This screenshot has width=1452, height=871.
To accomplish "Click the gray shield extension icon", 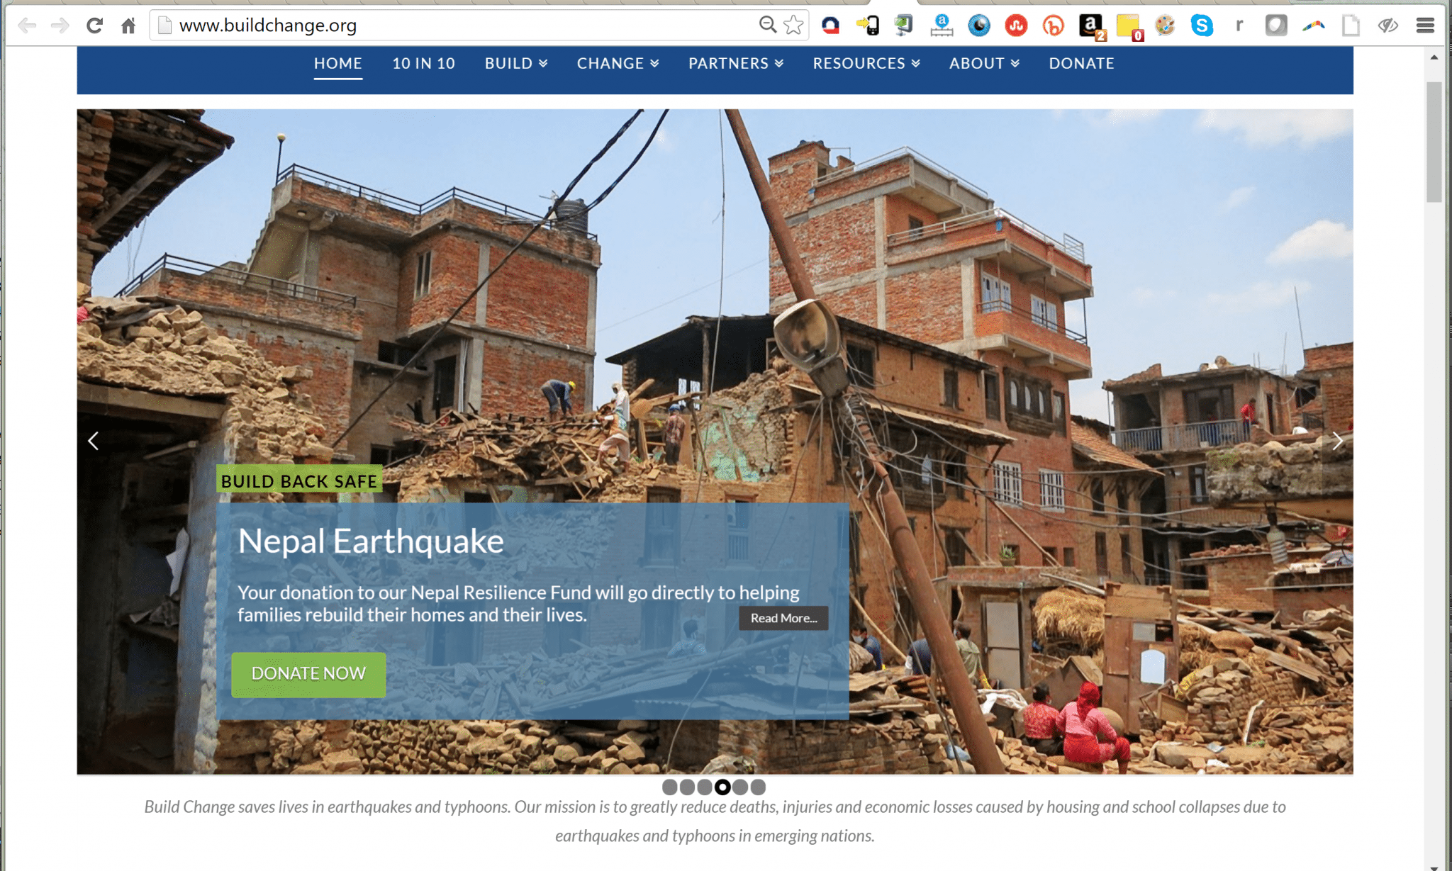I will click(1276, 26).
